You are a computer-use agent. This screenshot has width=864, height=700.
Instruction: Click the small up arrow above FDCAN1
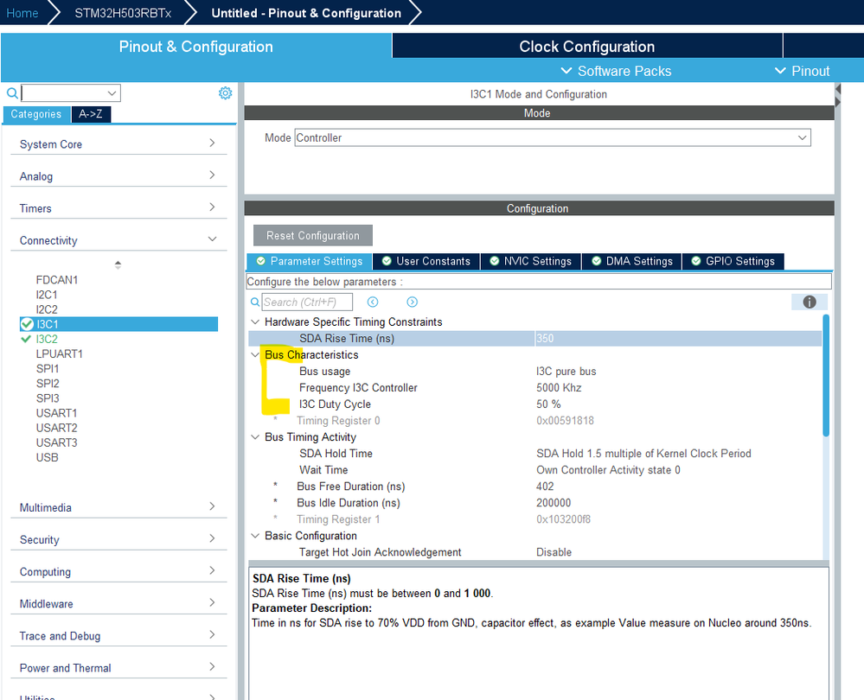click(x=118, y=264)
